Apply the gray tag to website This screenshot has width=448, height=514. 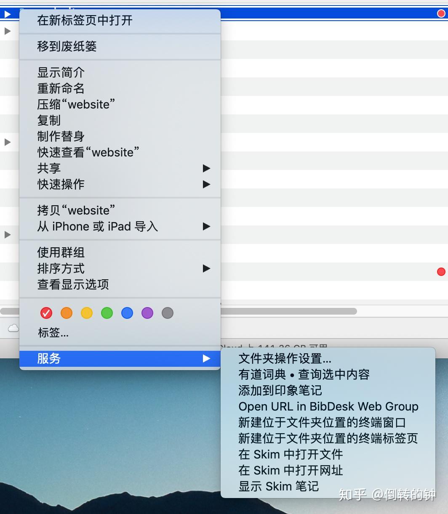click(x=167, y=313)
